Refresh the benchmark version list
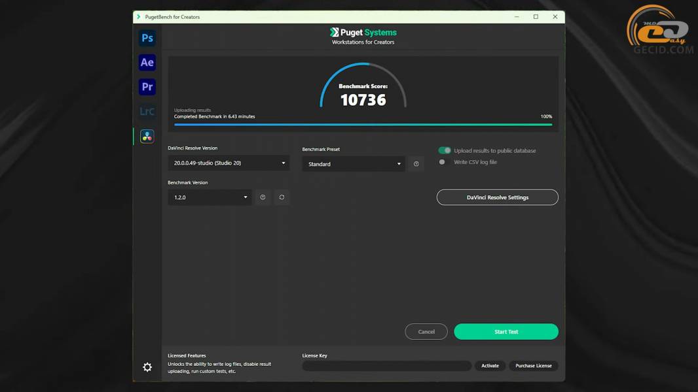This screenshot has height=392, width=698. (282, 197)
